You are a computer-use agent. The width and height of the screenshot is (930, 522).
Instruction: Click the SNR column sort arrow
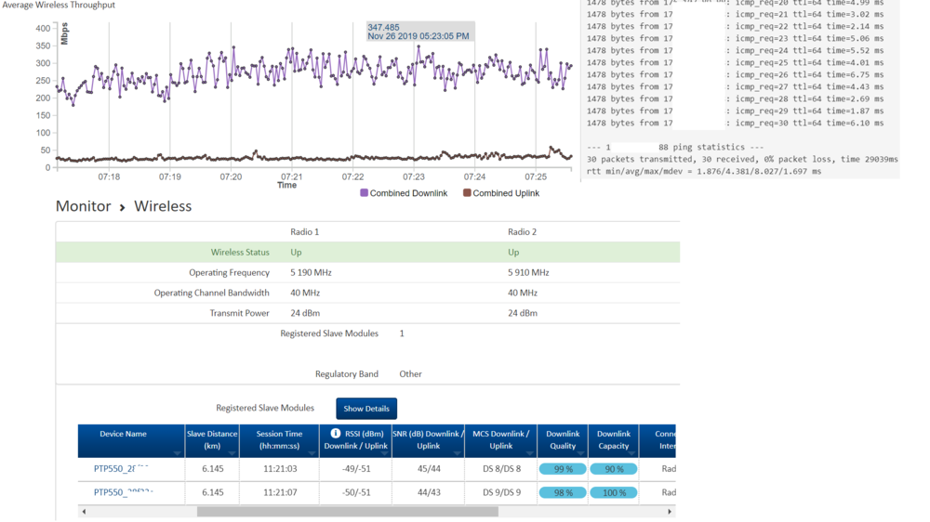[457, 453]
